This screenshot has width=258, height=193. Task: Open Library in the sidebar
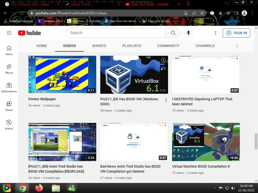[x=9, y=106]
